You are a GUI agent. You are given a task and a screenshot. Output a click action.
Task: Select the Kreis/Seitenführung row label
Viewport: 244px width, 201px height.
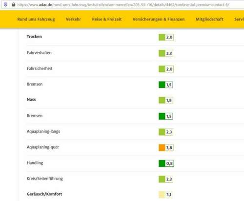(x=45, y=179)
